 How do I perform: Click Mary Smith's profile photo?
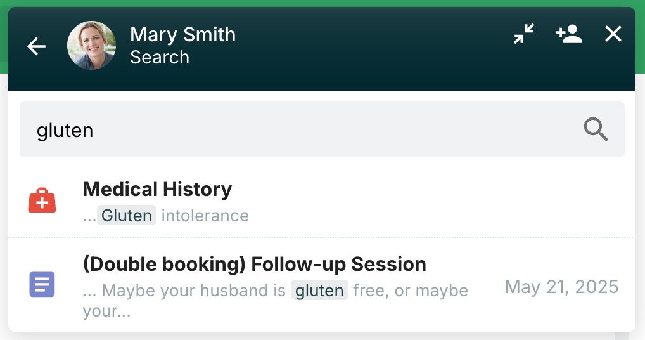pyautogui.click(x=92, y=46)
